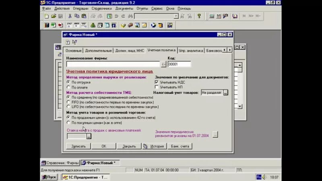Screen dimensions: 322x181
Task: Open the Ставка налога с продаж selection button
Action: coord(89,136)
